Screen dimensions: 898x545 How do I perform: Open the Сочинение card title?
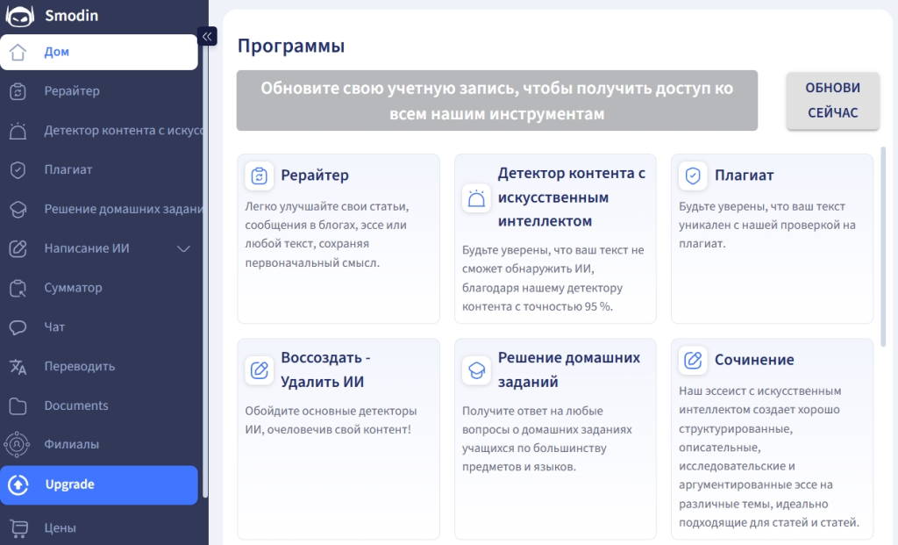pos(754,360)
